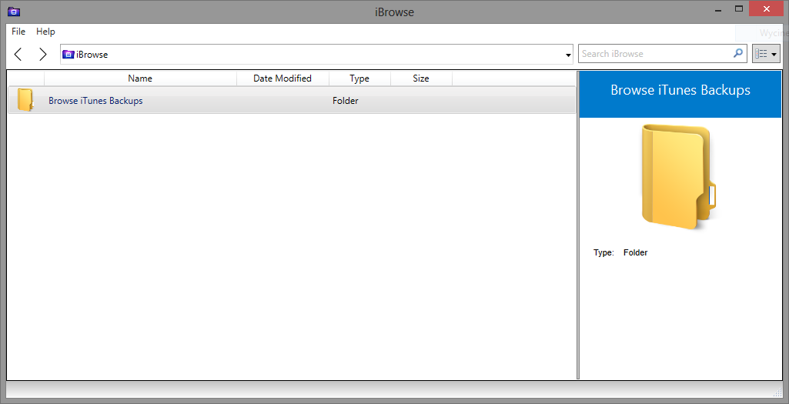Maximize the iBrowse window
Viewport: 789px width, 404px height.
[x=739, y=8]
